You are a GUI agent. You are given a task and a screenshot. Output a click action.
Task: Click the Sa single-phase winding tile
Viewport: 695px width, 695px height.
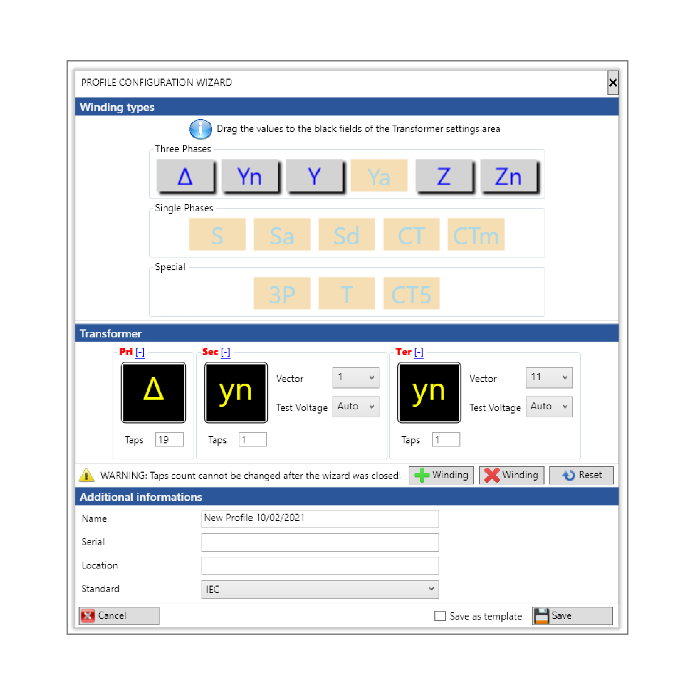coord(282,235)
